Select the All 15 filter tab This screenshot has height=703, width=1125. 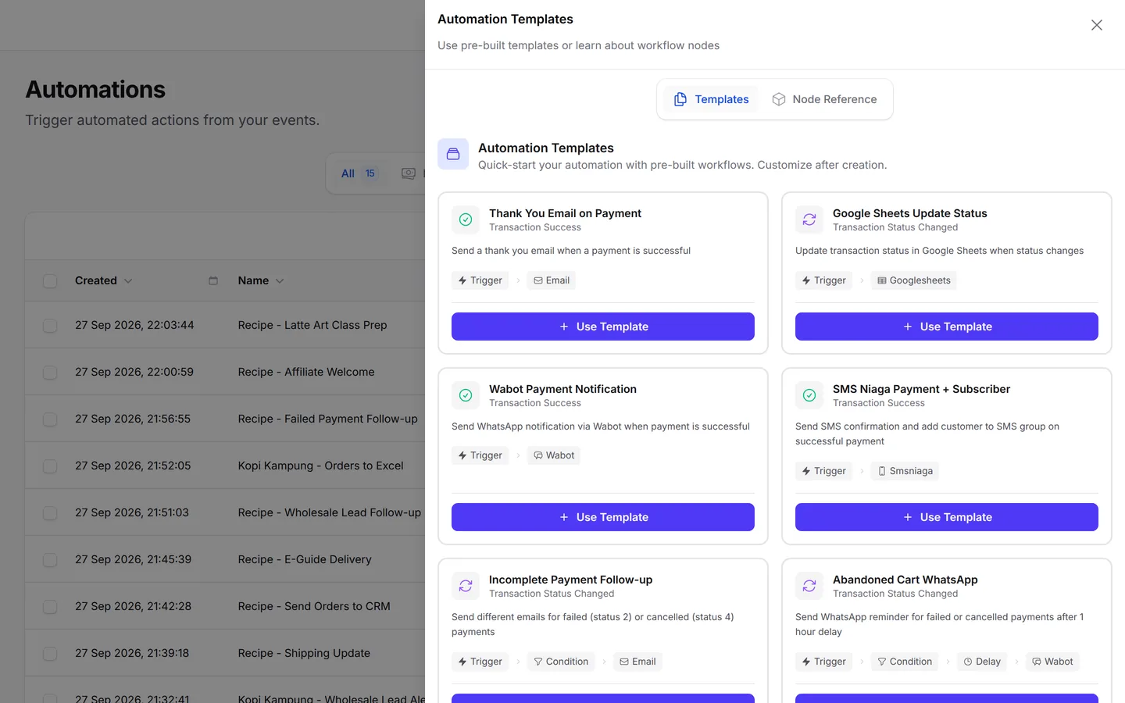359,173
